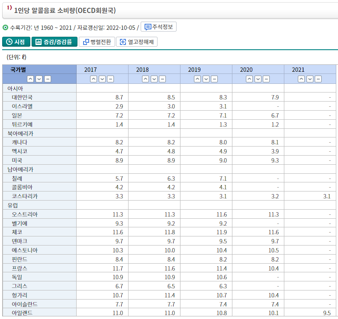The width and height of the screenshot is (338, 319).
Task: Click the 국가별 column header
Action: pos(18,70)
